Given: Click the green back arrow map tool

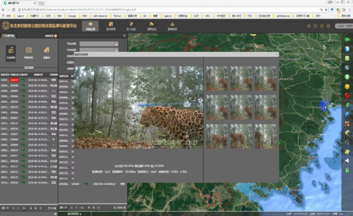Looking at the screenshot, I should click(347, 39).
